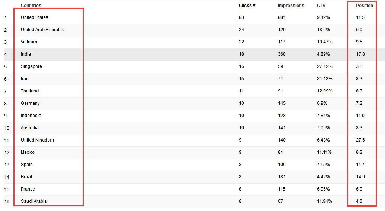
Task: Open Thailand country details
Action: (x=30, y=91)
